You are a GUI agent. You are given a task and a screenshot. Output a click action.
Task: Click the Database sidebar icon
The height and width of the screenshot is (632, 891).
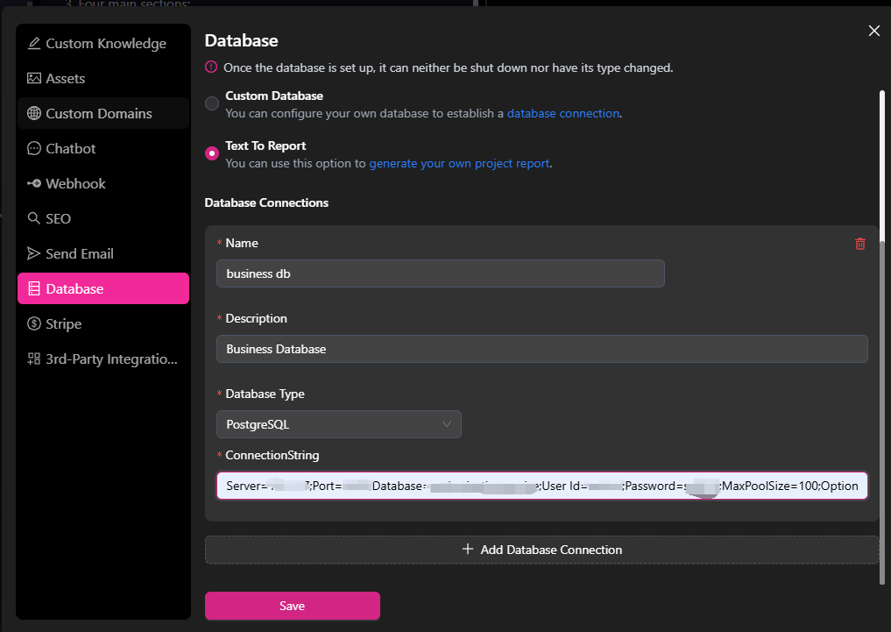[34, 288]
